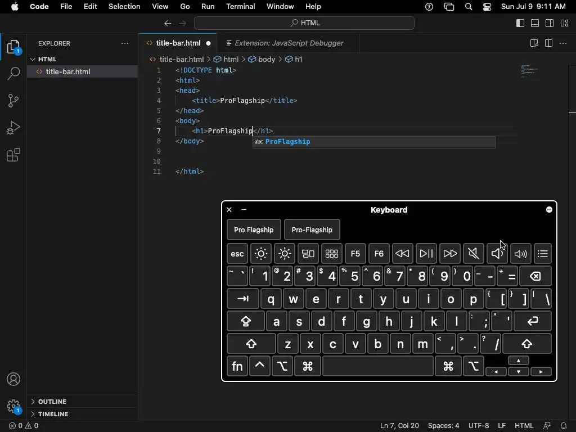Tap the fn key on Keyboard

[x=237, y=366]
